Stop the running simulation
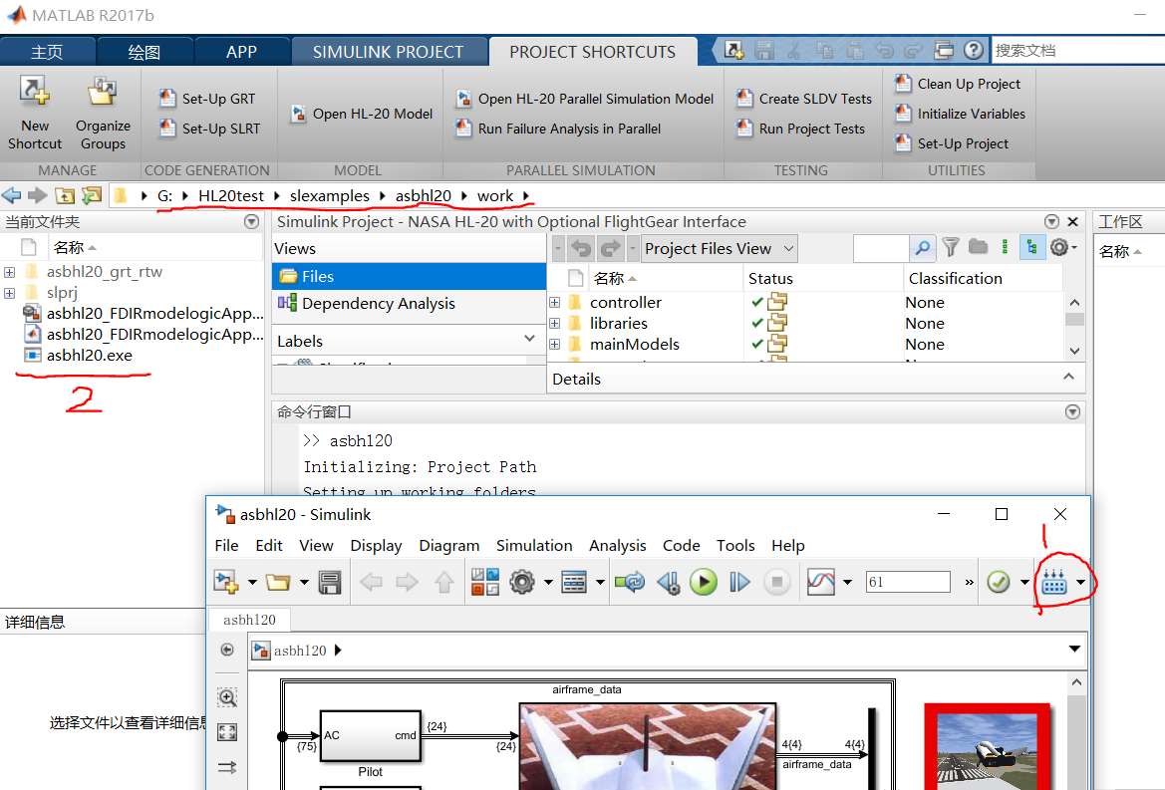The width and height of the screenshot is (1165, 790). point(776,581)
